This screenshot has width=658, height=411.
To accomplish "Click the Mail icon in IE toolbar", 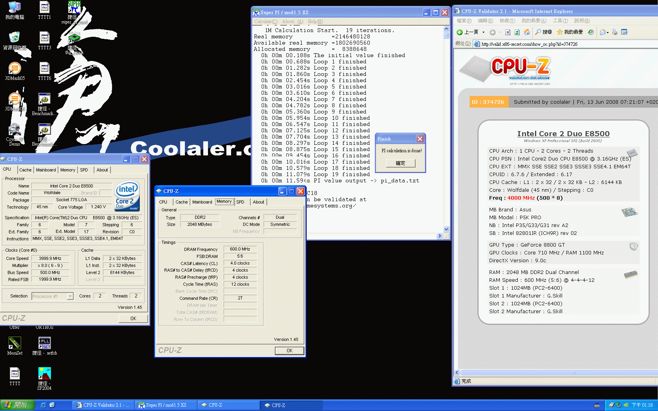I will coord(603,32).
